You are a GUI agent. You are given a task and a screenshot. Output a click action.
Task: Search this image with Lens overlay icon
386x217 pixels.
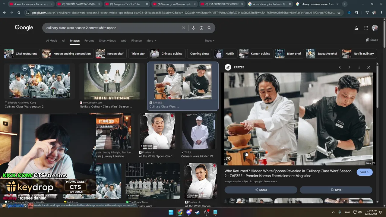point(228,159)
